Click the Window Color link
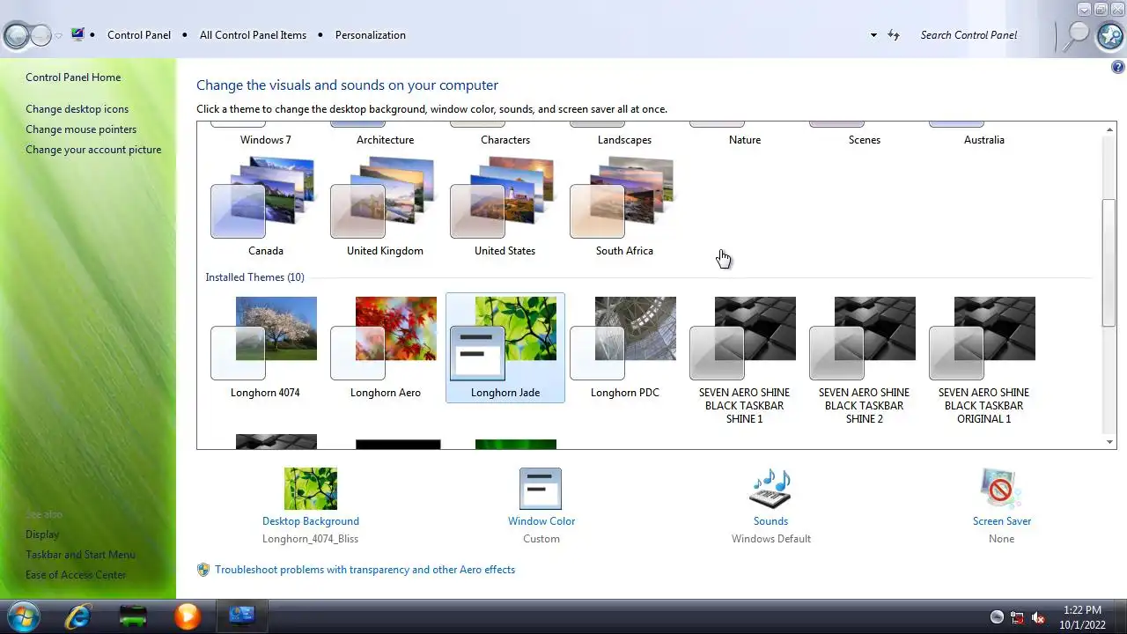 (x=541, y=521)
